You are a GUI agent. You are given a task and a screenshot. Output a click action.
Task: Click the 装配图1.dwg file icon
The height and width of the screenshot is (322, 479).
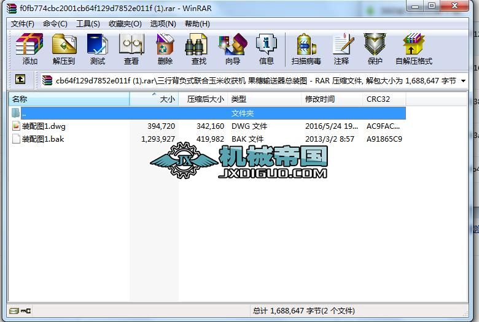click(x=16, y=126)
